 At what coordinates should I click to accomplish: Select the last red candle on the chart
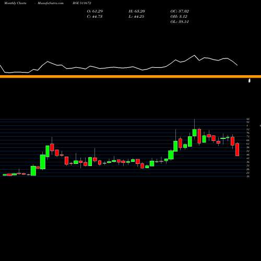[238, 149]
